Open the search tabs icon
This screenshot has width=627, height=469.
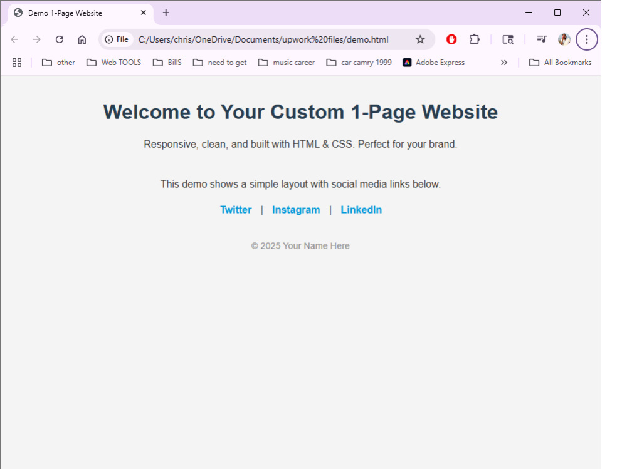(x=508, y=39)
